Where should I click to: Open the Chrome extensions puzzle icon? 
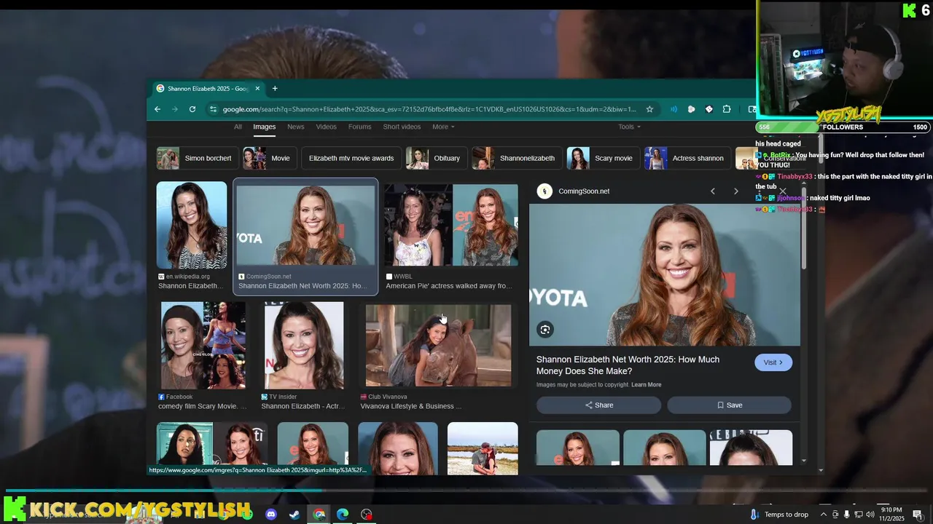coord(727,109)
